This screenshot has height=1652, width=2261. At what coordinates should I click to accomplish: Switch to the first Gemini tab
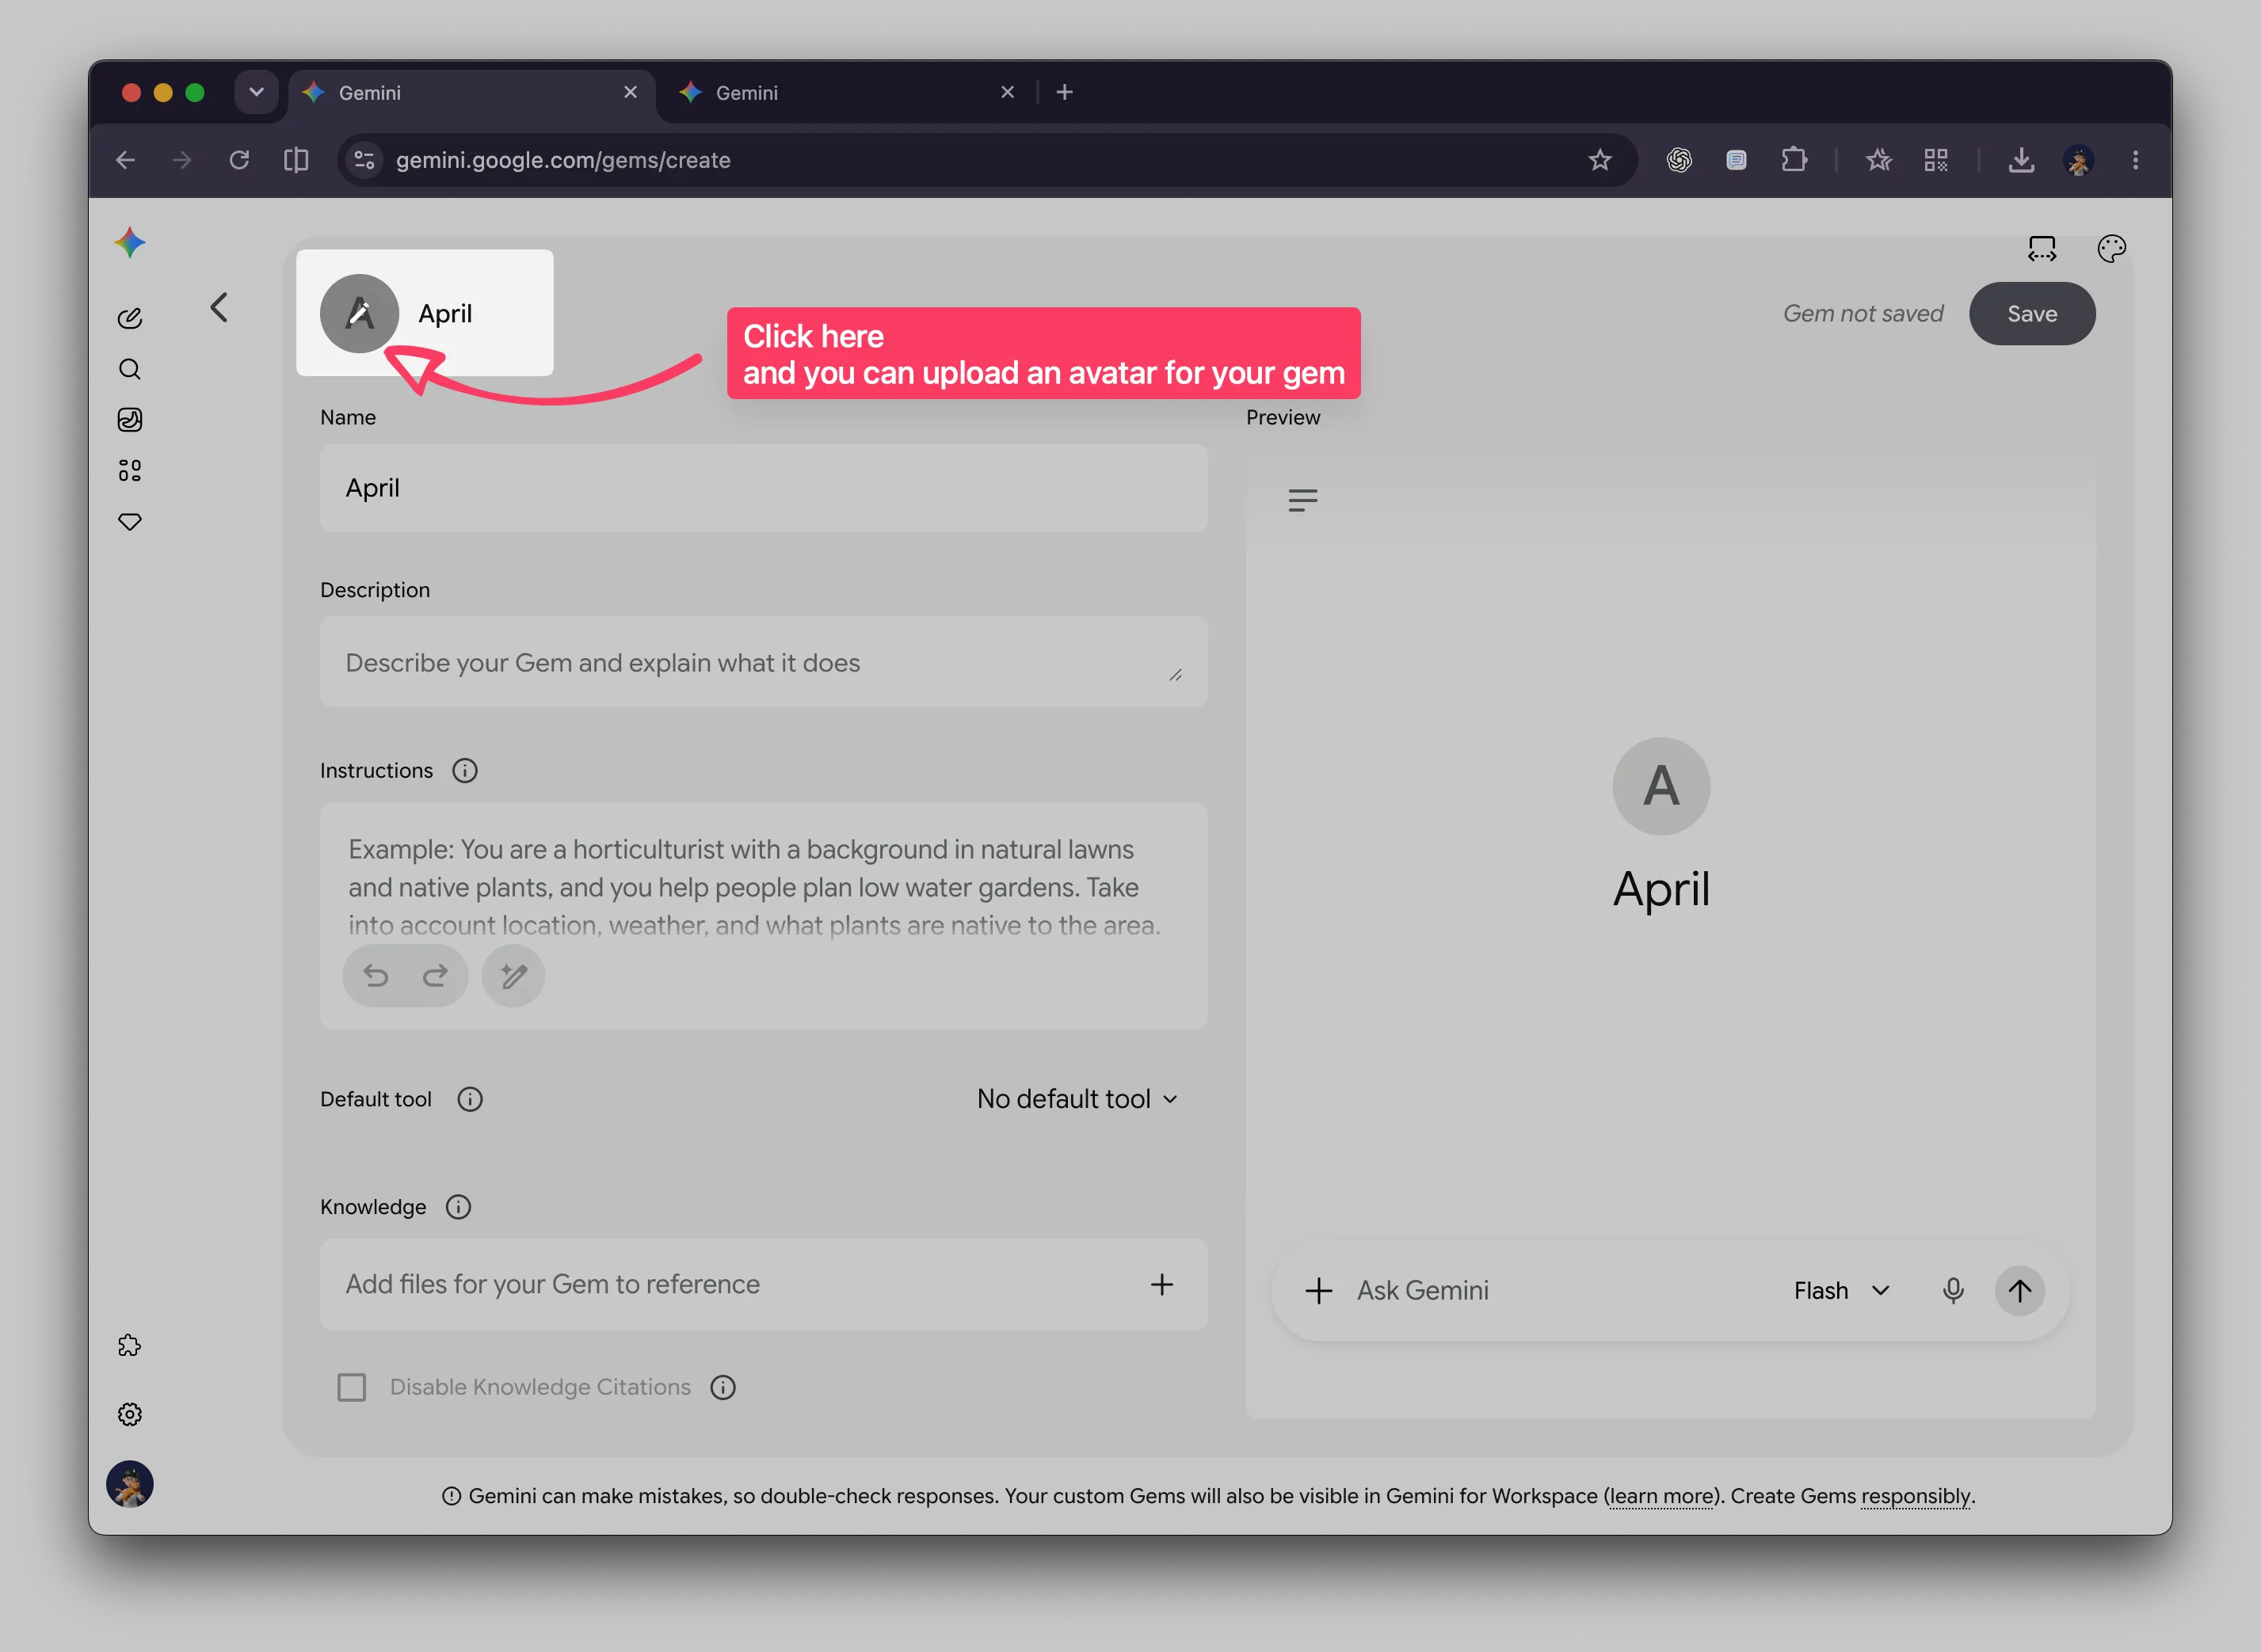471,93
